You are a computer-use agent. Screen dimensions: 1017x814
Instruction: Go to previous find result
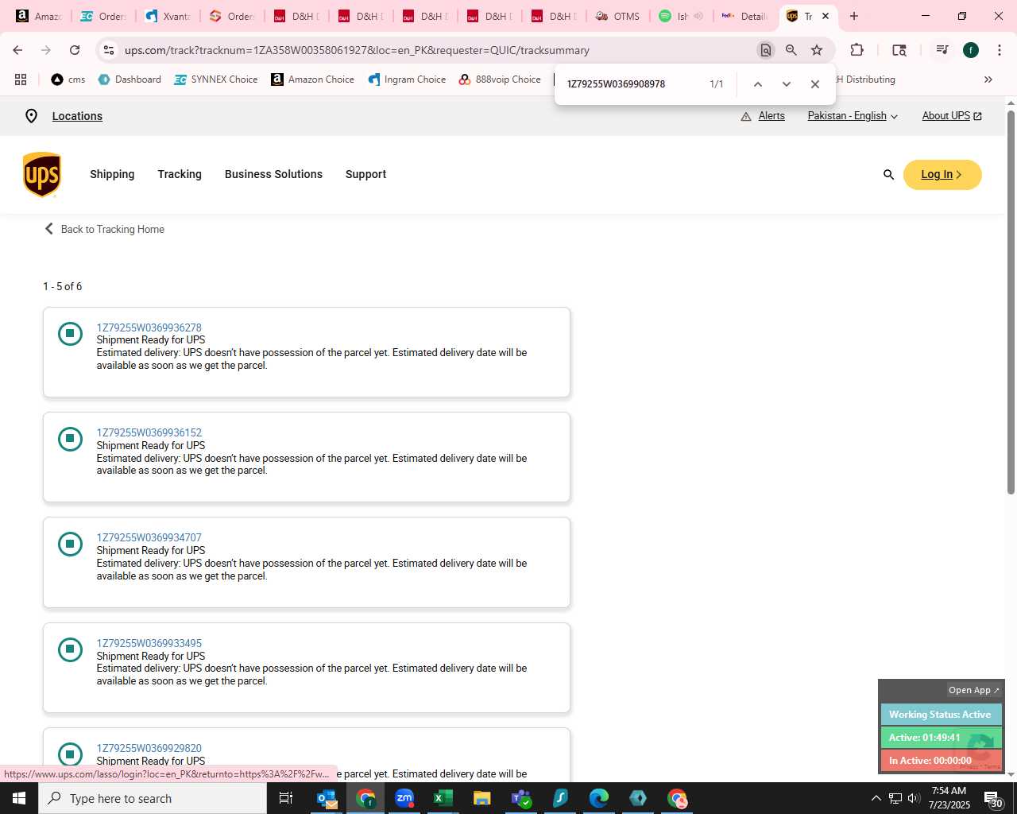[x=758, y=84]
